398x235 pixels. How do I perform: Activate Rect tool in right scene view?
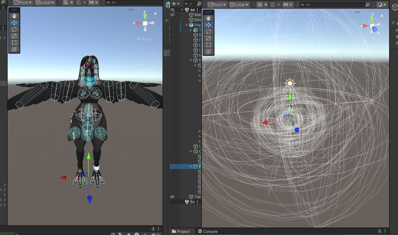pos(208,45)
